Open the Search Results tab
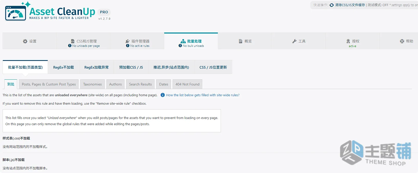418x173 pixels. [140, 84]
